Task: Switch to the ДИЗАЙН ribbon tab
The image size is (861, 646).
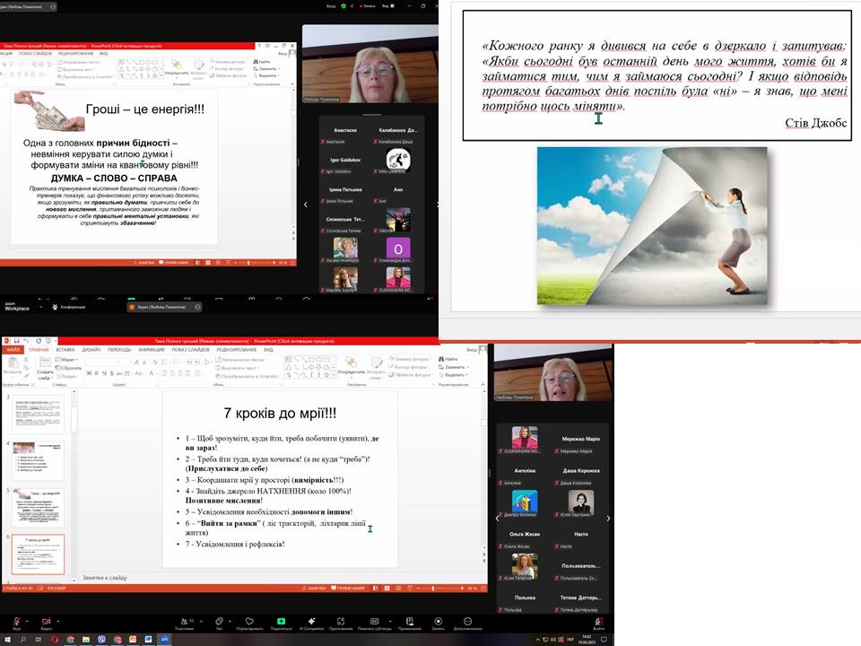Action: (91, 350)
